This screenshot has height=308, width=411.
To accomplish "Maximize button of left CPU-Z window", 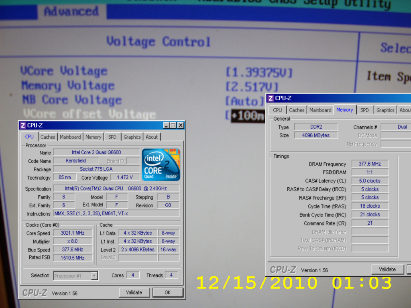I will coord(173,126).
